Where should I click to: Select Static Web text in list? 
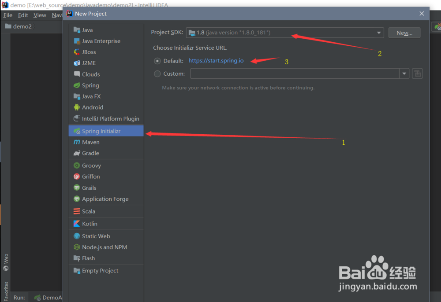96,236
